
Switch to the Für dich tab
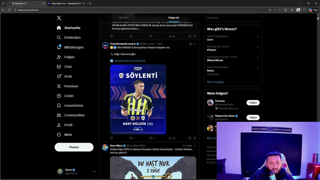[x=124, y=18]
